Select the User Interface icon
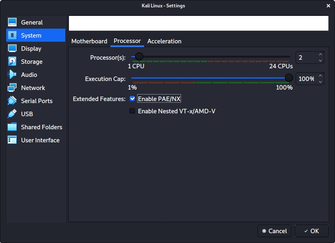The image size is (335, 243). (x=12, y=140)
